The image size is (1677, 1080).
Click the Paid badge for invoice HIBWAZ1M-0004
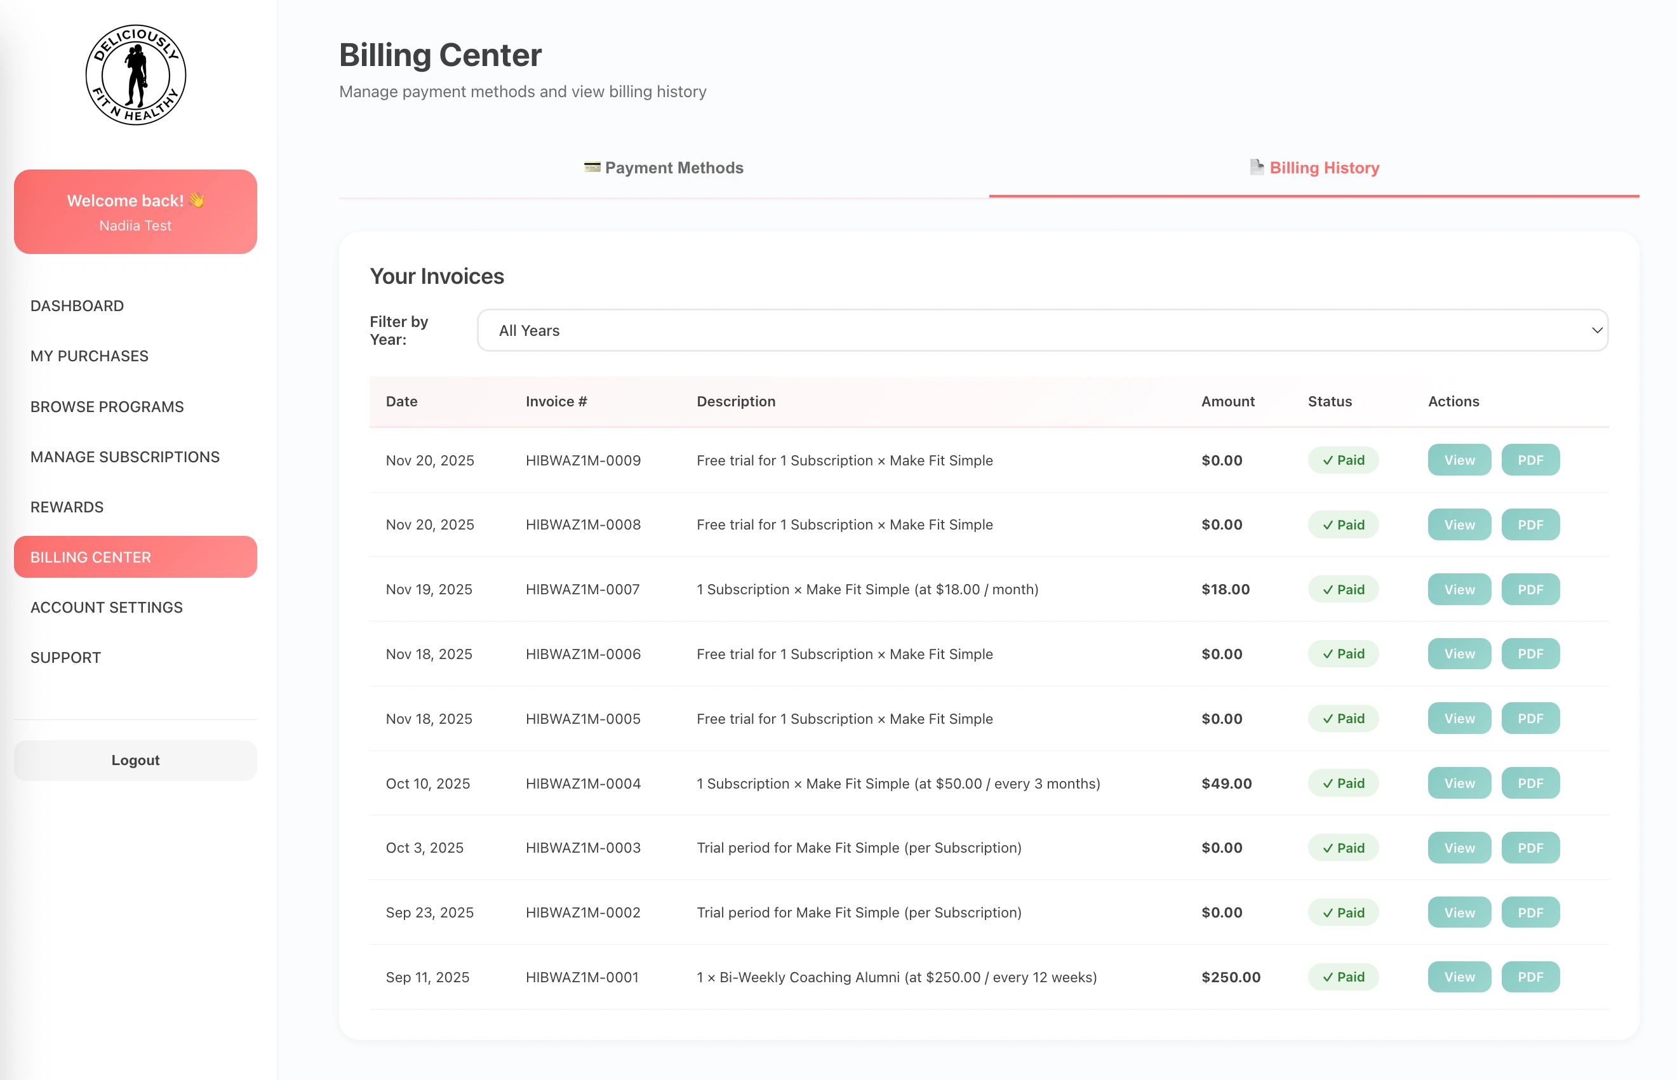[x=1343, y=783]
